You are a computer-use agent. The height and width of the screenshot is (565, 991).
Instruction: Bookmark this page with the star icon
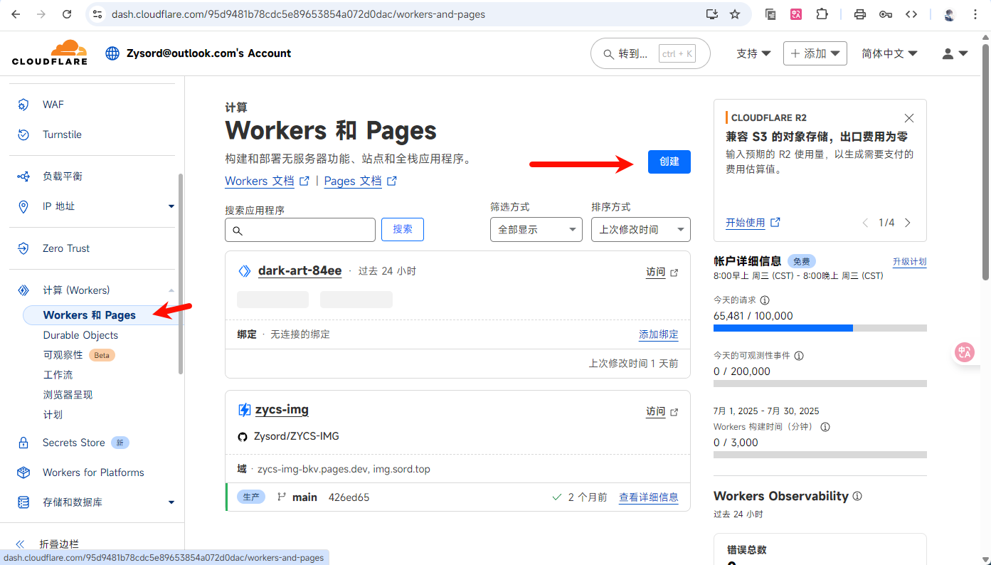pyautogui.click(x=735, y=14)
